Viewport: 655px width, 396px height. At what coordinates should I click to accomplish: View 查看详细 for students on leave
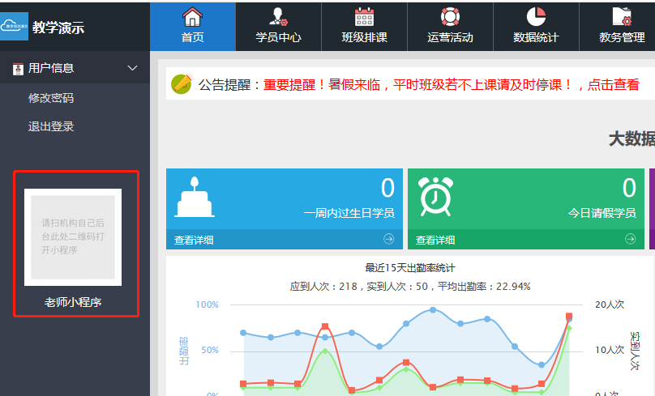(435, 241)
